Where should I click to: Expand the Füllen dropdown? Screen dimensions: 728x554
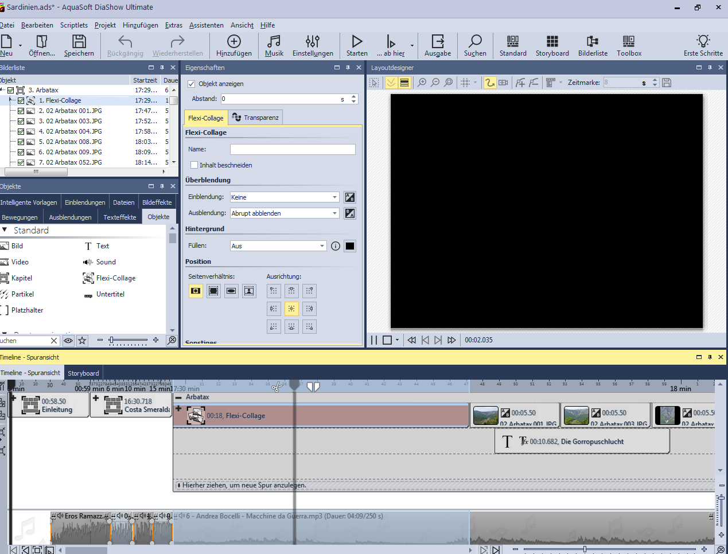pos(278,246)
